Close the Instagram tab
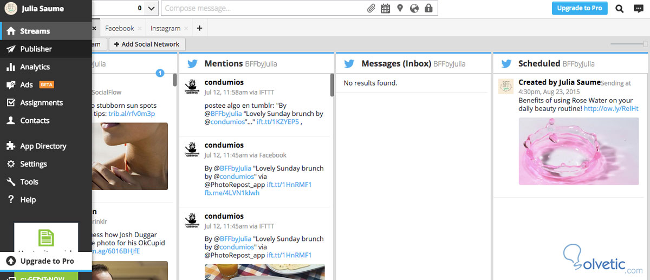650x280 pixels. pyautogui.click(x=186, y=28)
